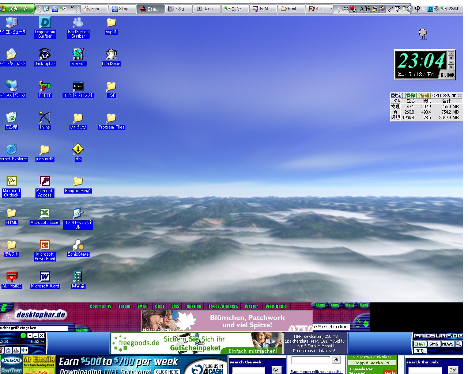Click the up arrow button in surfbar

(30, 335)
